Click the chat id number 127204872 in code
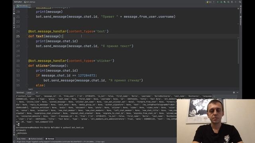255x143 pixels. tap(86, 75)
